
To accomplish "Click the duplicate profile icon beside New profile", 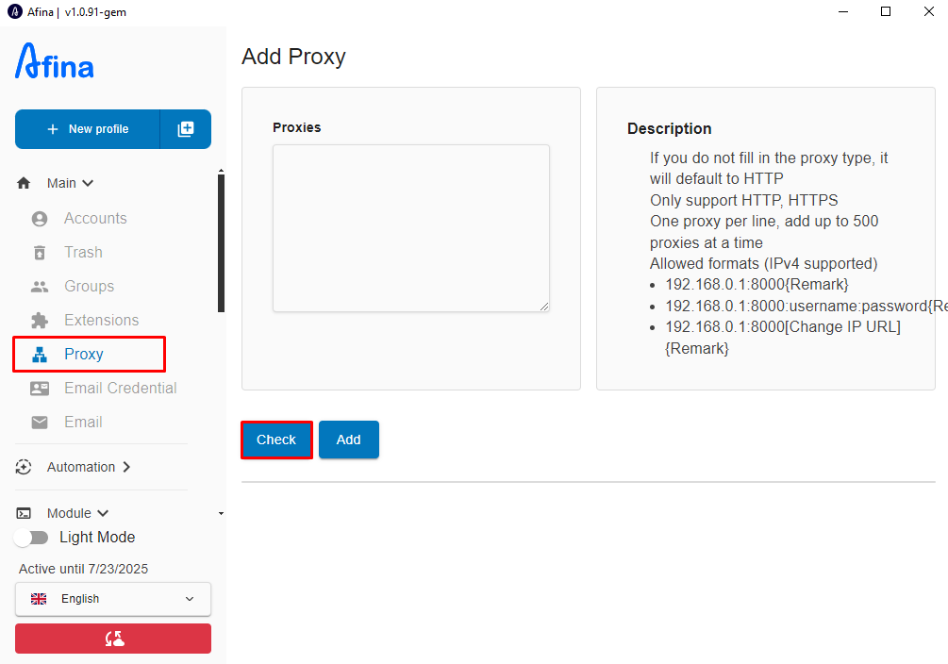I will pyautogui.click(x=186, y=129).
